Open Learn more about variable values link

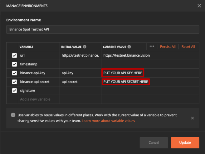coord(108,121)
